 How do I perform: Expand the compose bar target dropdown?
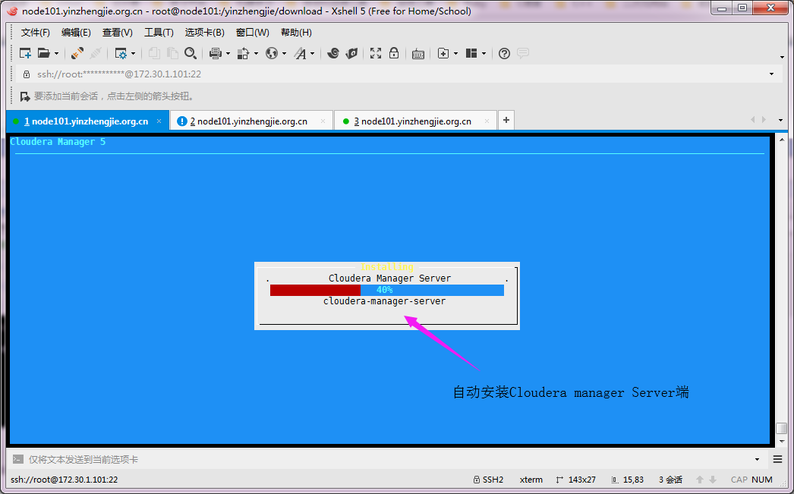point(758,459)
